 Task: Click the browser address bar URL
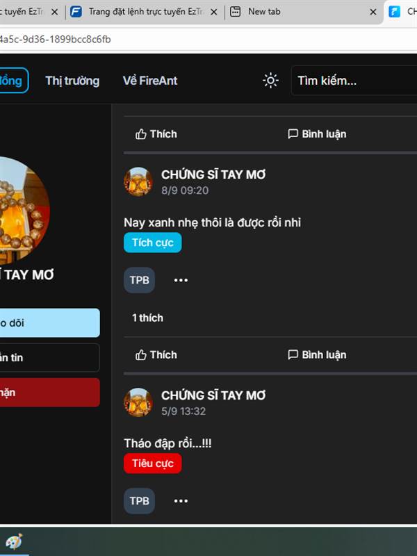[x=56, y=40]
